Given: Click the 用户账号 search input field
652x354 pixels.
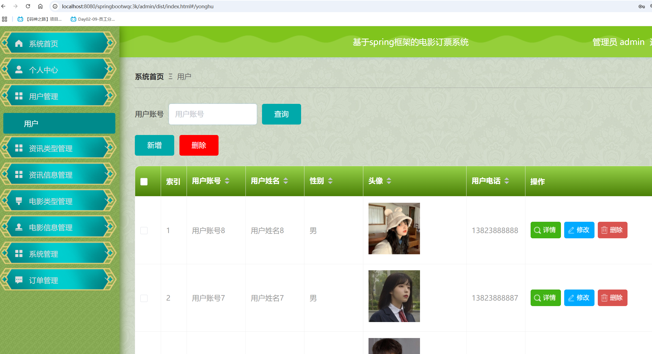Looking at the screenshot, I should (x=213, y=114).
